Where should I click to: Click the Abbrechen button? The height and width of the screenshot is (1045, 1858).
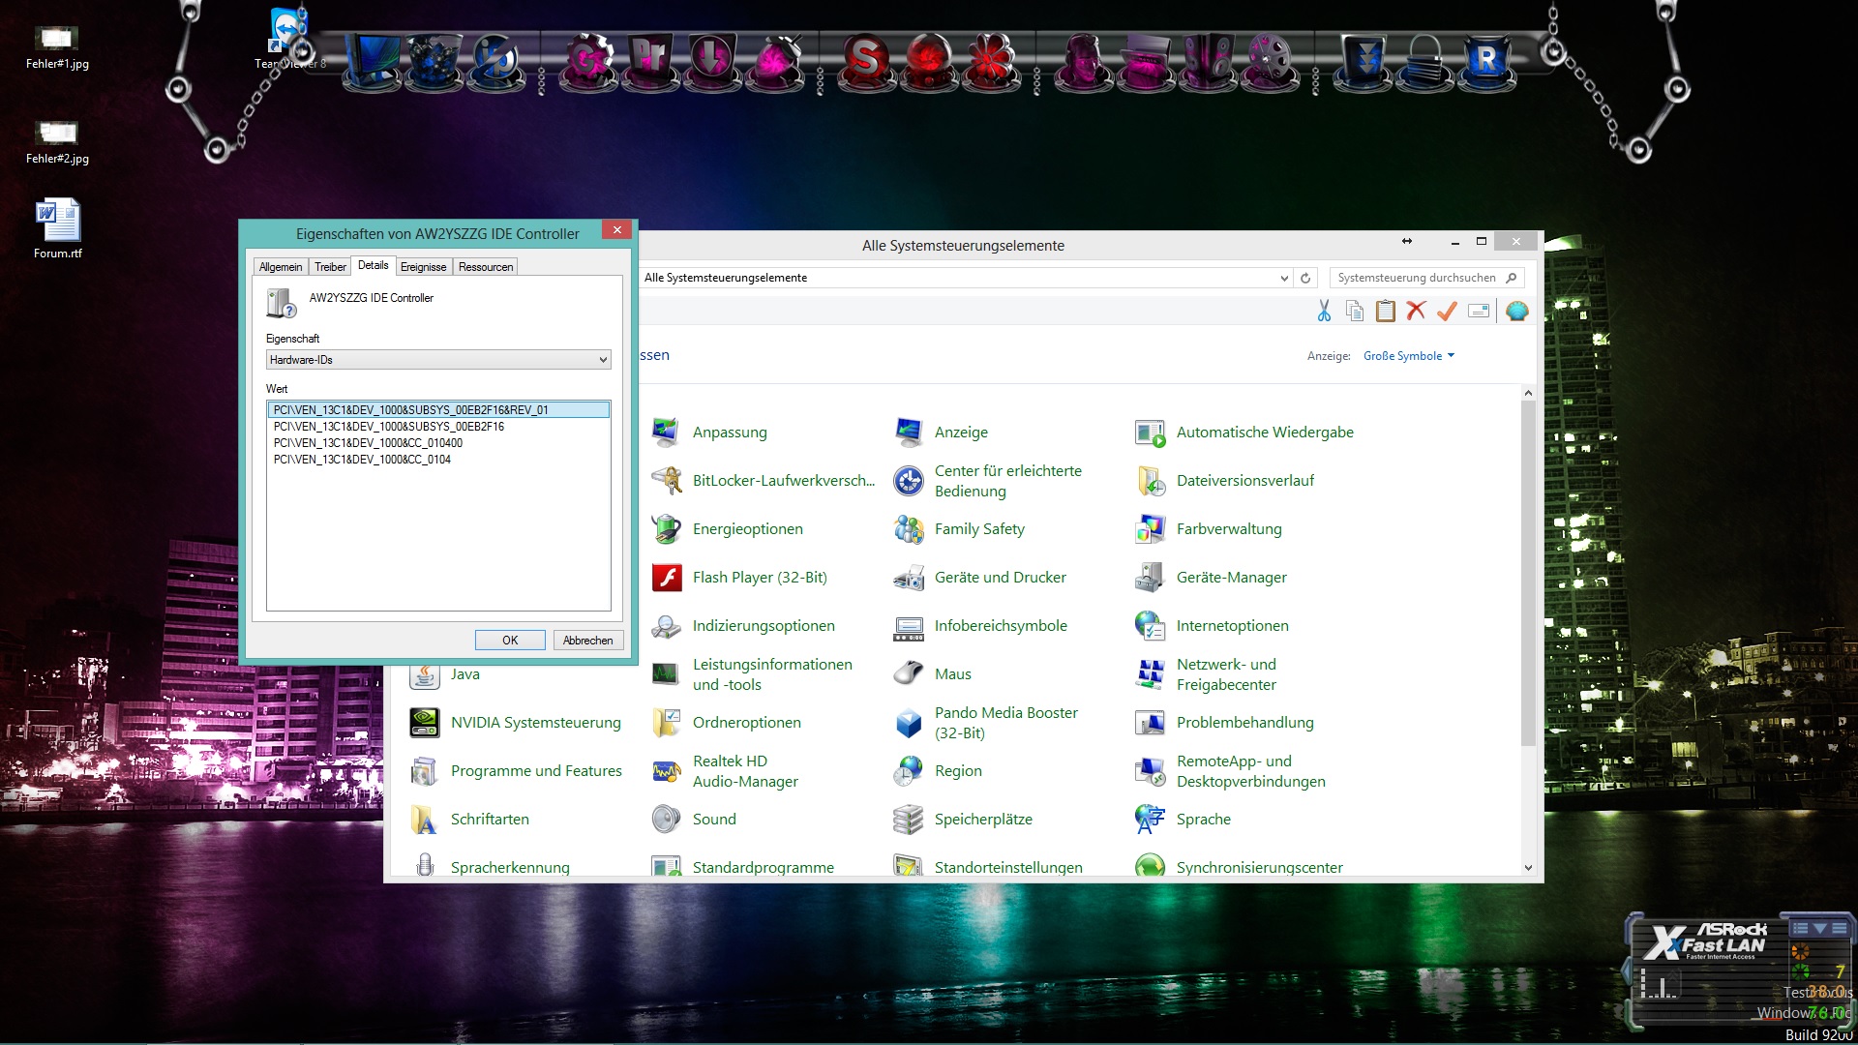tap(587, 641)
